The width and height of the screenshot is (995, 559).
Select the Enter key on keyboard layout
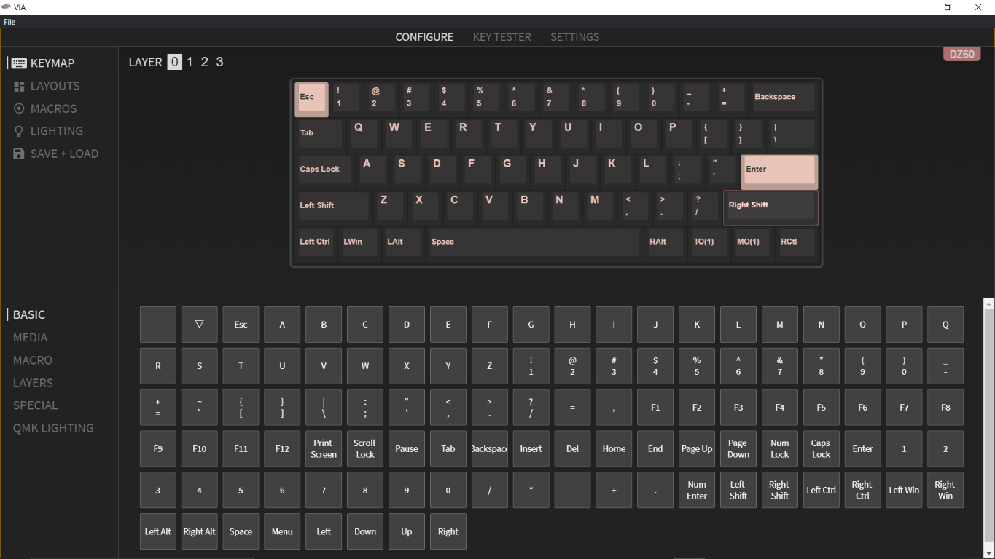click(x=779, y=172)
